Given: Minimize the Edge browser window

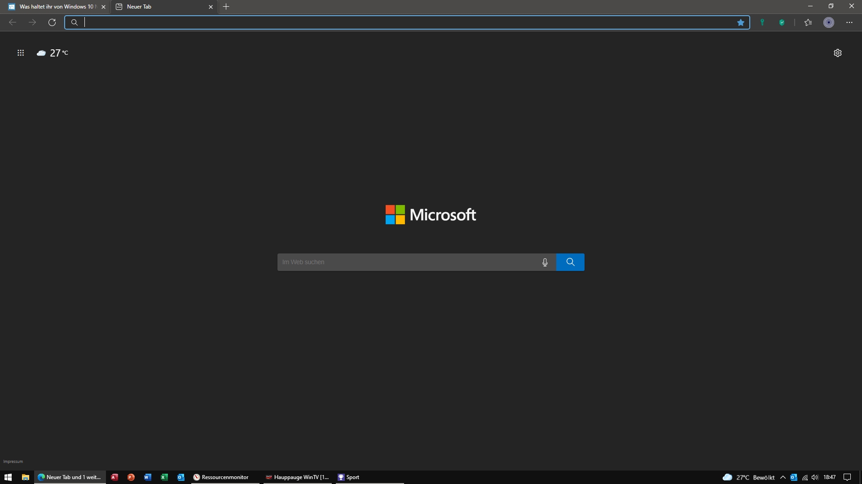Looking at the screenshot, I should 810,6.
